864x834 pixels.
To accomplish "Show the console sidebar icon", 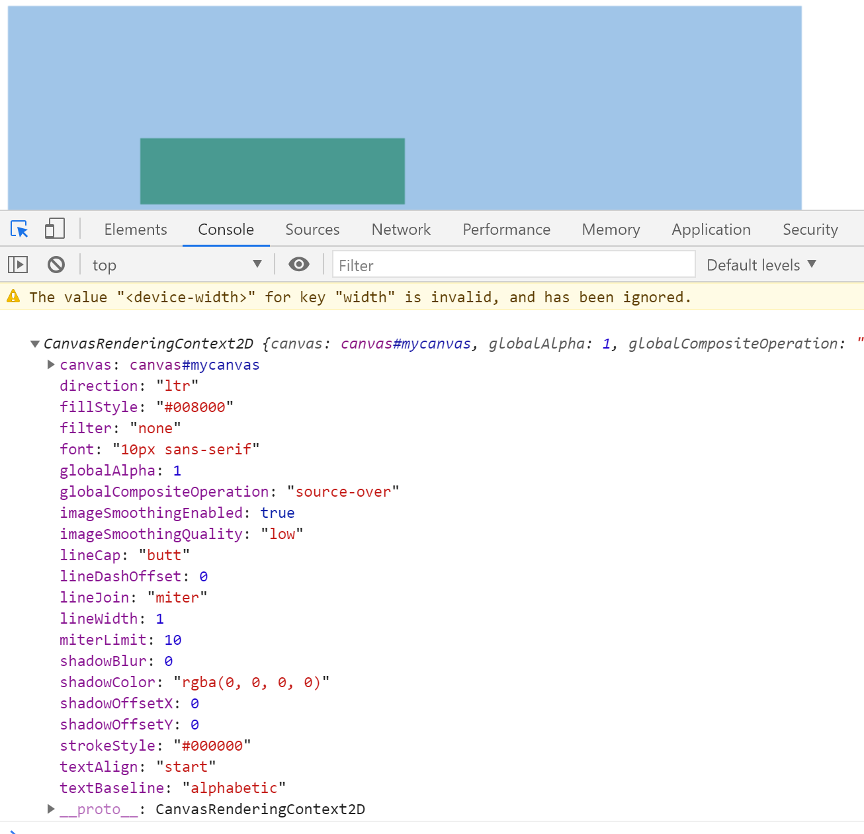I will coord(18,265).
